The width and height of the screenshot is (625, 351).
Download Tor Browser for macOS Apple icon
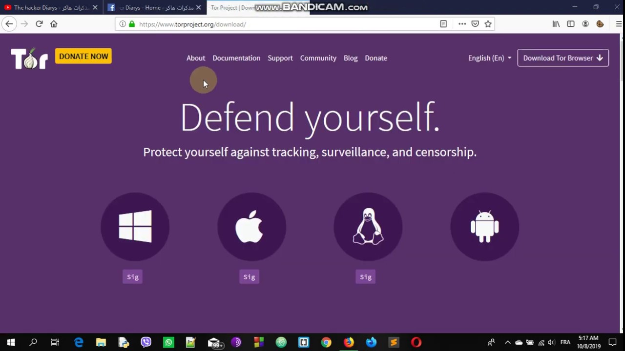[251, 227]
